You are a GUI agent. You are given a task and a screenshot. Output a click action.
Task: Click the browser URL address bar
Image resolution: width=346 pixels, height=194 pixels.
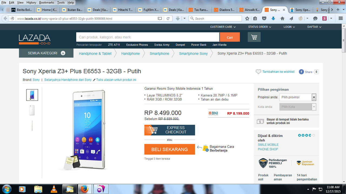tap(86, 19)
